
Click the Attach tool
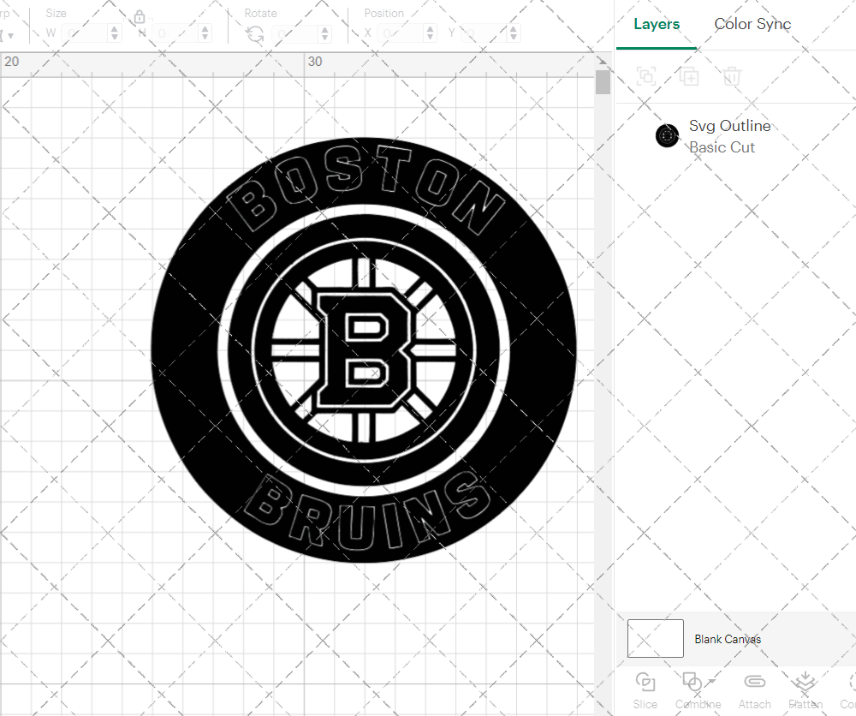point(754,691)
